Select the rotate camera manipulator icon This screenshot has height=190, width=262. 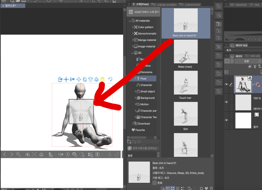click(x=60, y=79)
